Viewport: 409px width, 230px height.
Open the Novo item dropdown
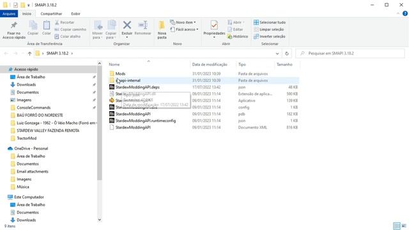click(x=183, y=22)
